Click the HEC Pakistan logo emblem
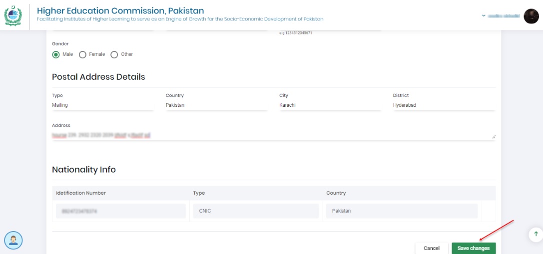This screenshot has width=543, height=254. 13,15
